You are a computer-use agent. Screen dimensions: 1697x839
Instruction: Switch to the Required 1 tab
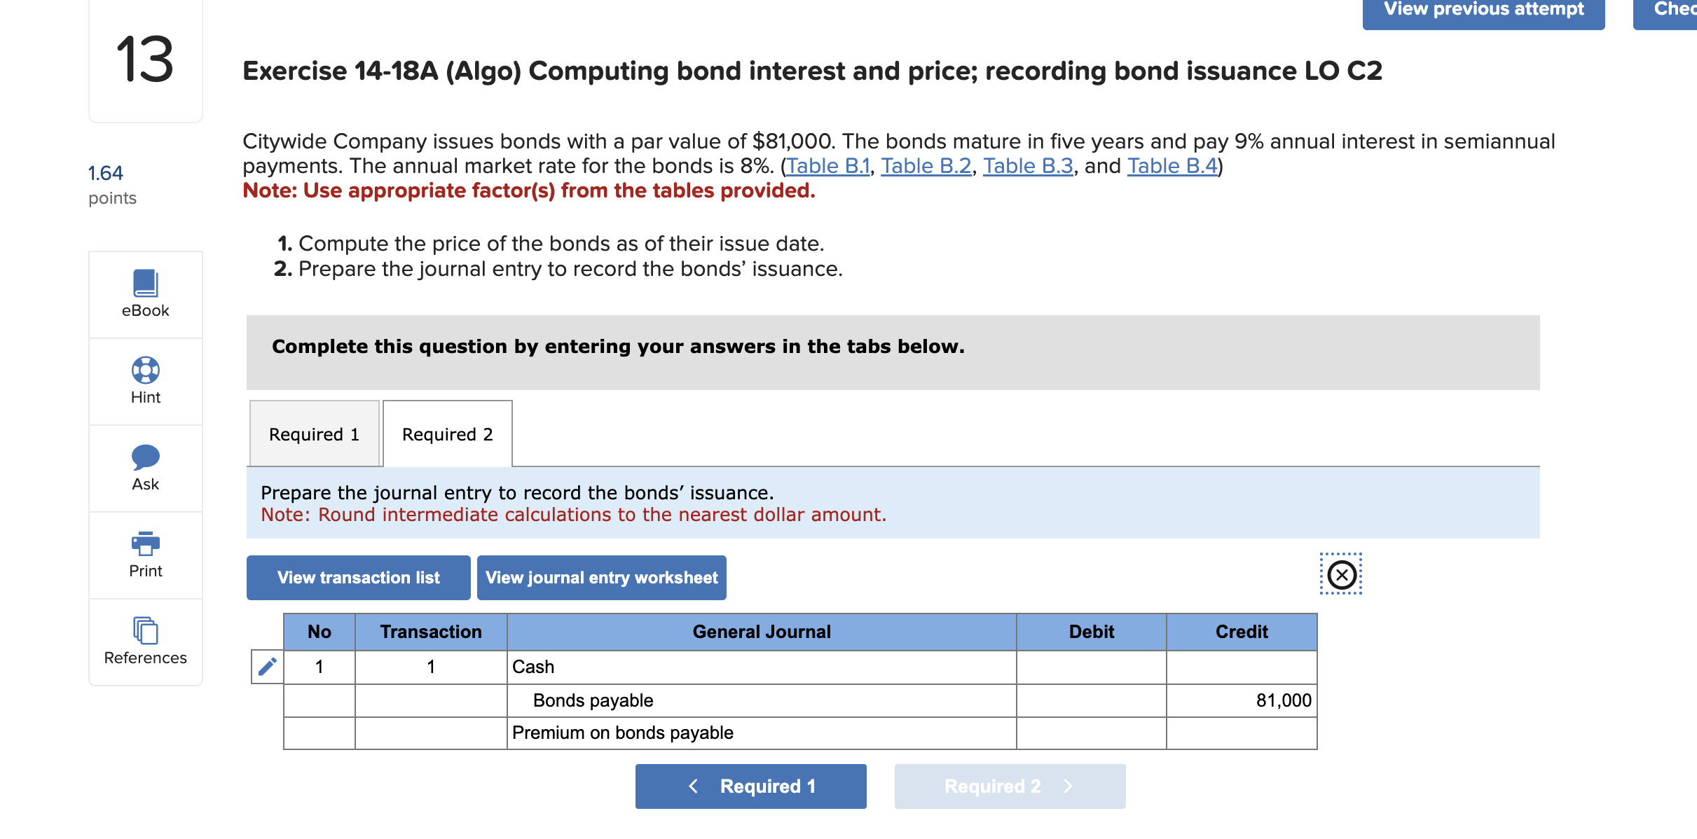(x=314, y=434)
